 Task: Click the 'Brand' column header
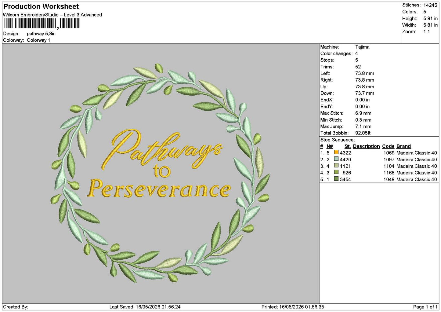[403, 146]
